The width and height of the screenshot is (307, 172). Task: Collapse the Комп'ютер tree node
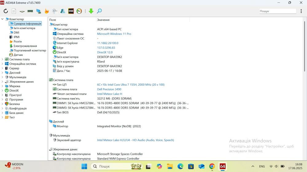coord(2,19)
